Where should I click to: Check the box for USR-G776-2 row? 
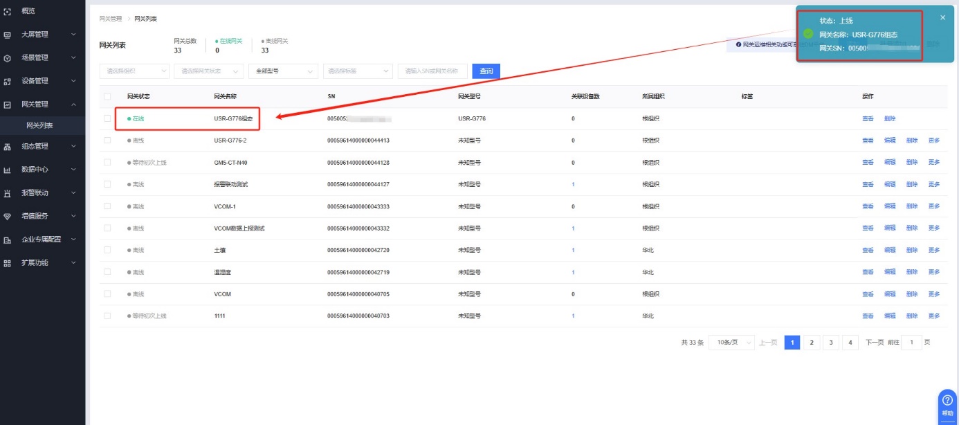[x=107, y=141]
